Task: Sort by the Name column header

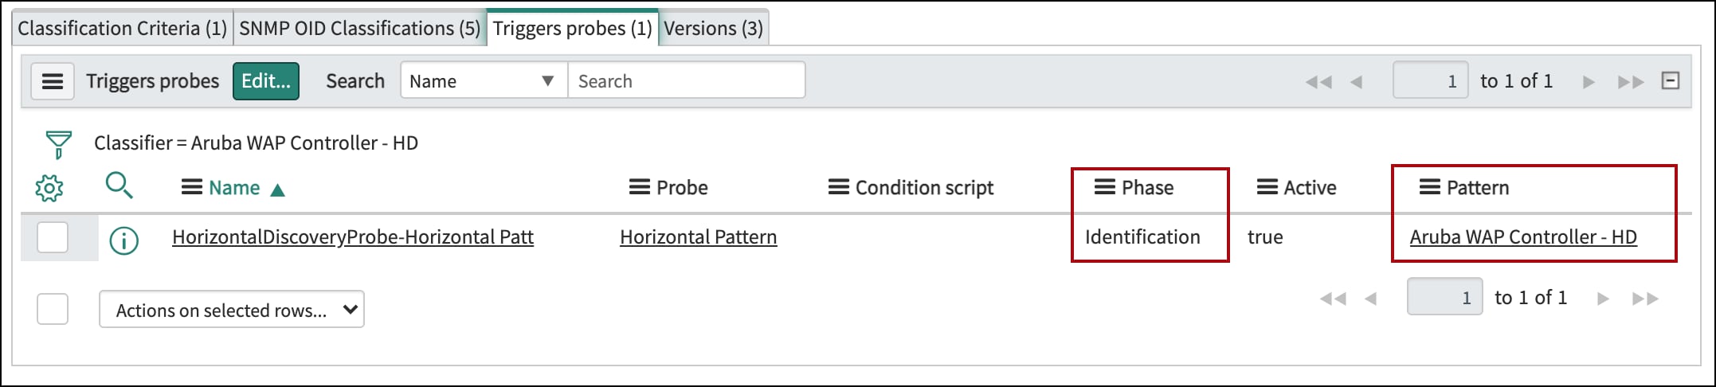Action: coord(234,188)
